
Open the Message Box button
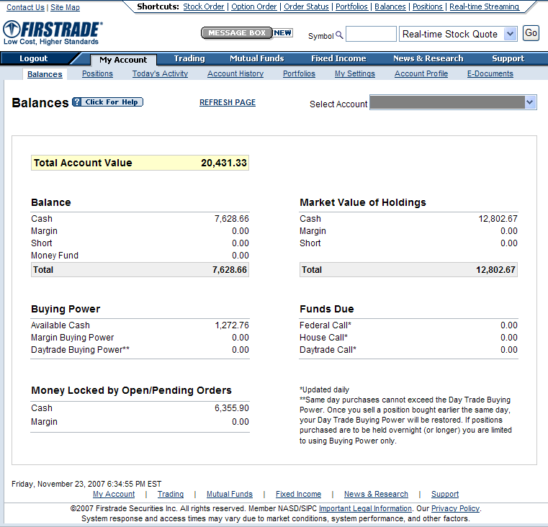(237, 33)
